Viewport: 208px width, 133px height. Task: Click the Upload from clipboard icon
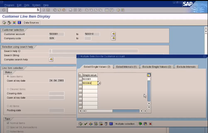click(145, 124)
